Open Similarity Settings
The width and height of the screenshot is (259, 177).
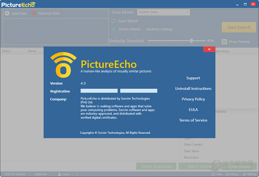[159, 29]
